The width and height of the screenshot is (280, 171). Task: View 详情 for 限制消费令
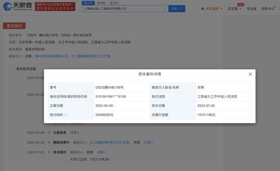tap(148, 143)
